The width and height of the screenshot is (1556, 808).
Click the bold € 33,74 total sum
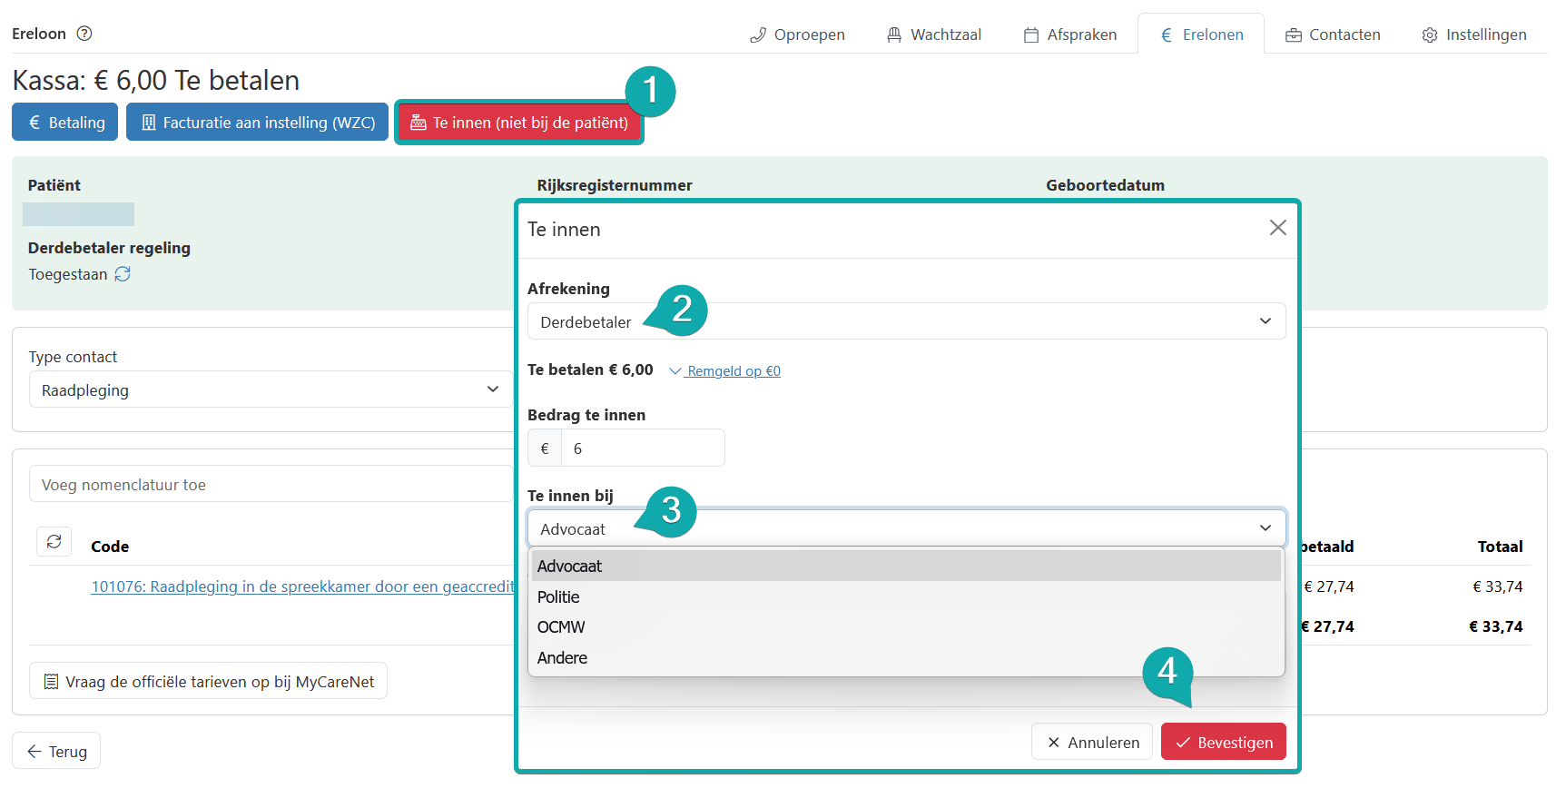pos(1496,626)
